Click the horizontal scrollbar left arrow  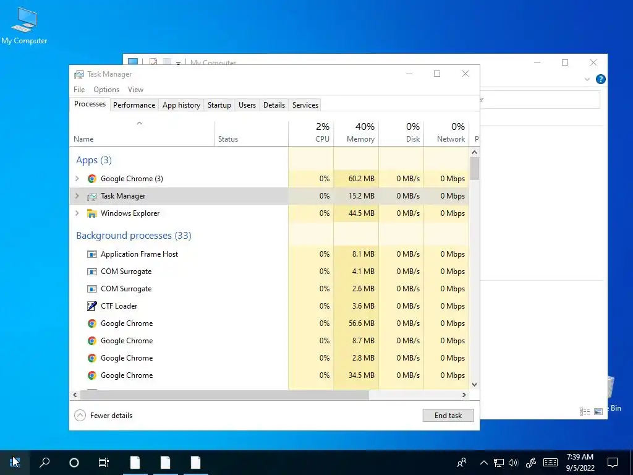75,395
